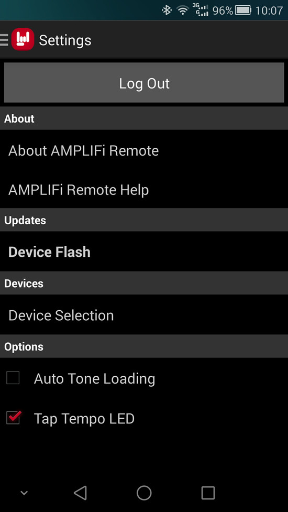
Task: Tap the Log Out button
Action: (x=144, y=83)
